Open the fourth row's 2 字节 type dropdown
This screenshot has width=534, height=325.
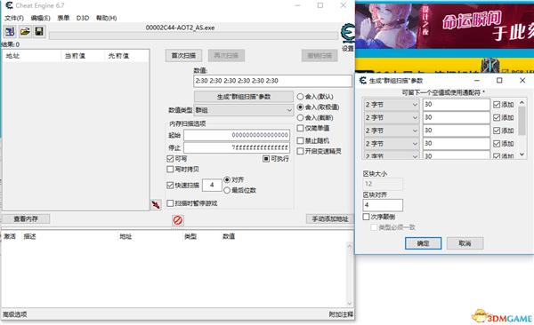[x=391, y=144]
